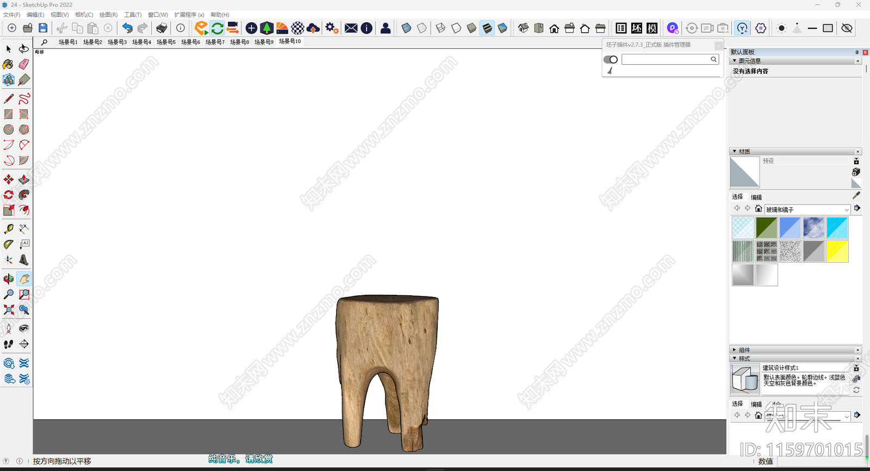Image resolution: width=870 pixels, height=471 pixels.
Task: Toggle the plugin manager on/off switch
Action: [611, 59]
